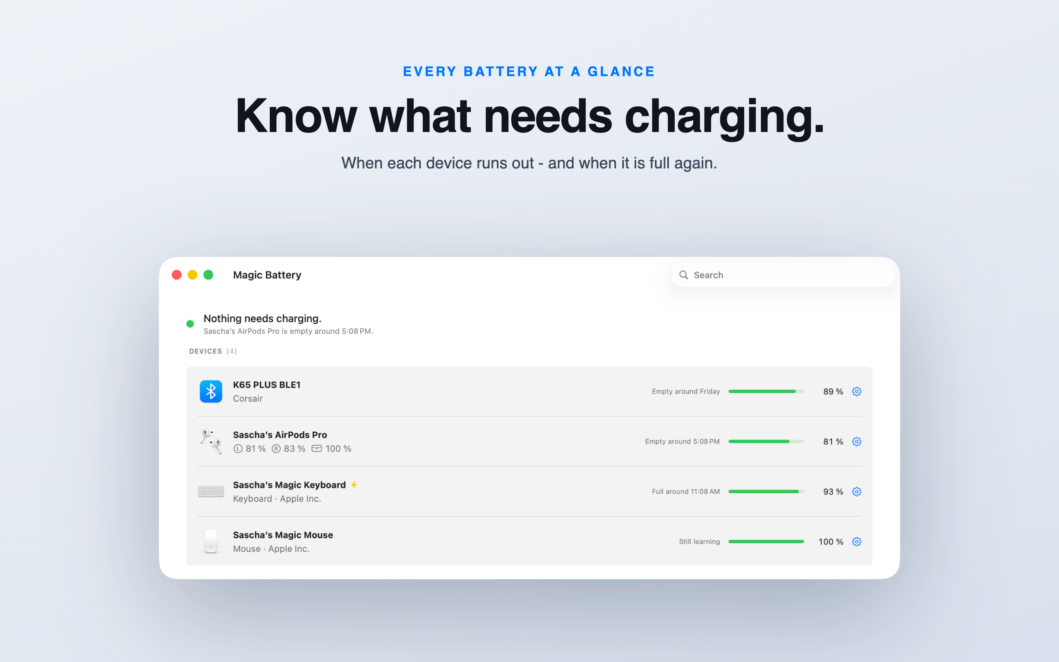
Task: Click the search magnifier icon
Action: (x=683, y=275)
